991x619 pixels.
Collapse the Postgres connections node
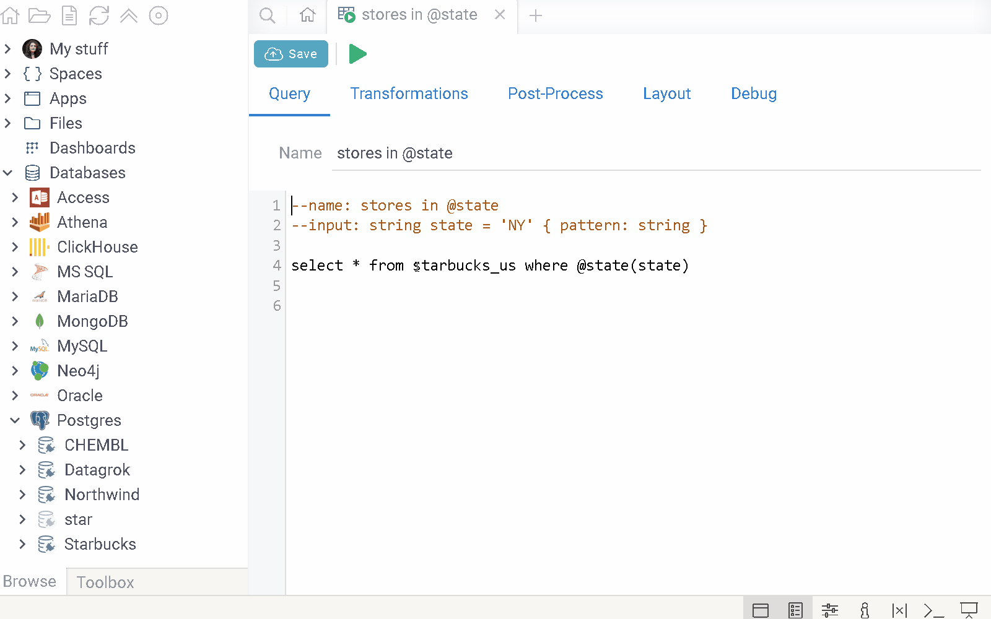click(15, 420)
